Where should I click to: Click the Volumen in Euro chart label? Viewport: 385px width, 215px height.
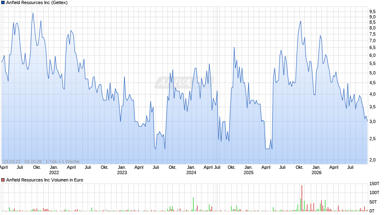(45, 180)
